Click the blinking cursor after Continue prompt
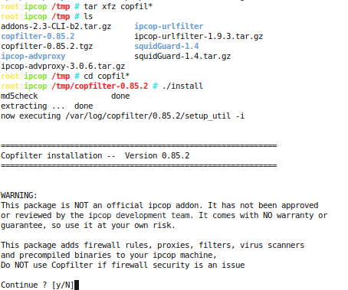This screenshot has height=290, width=348. [76, 285]
